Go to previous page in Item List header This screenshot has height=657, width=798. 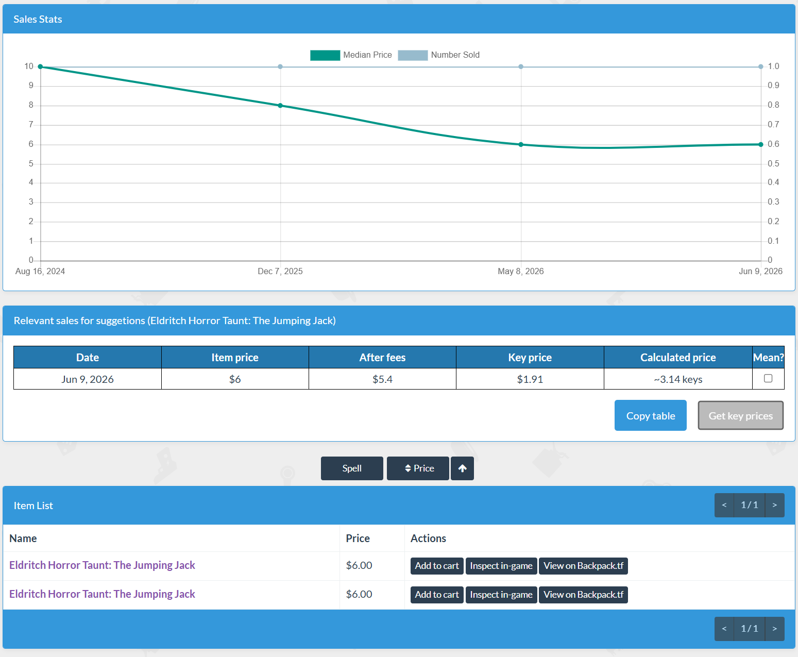(724, 505)
